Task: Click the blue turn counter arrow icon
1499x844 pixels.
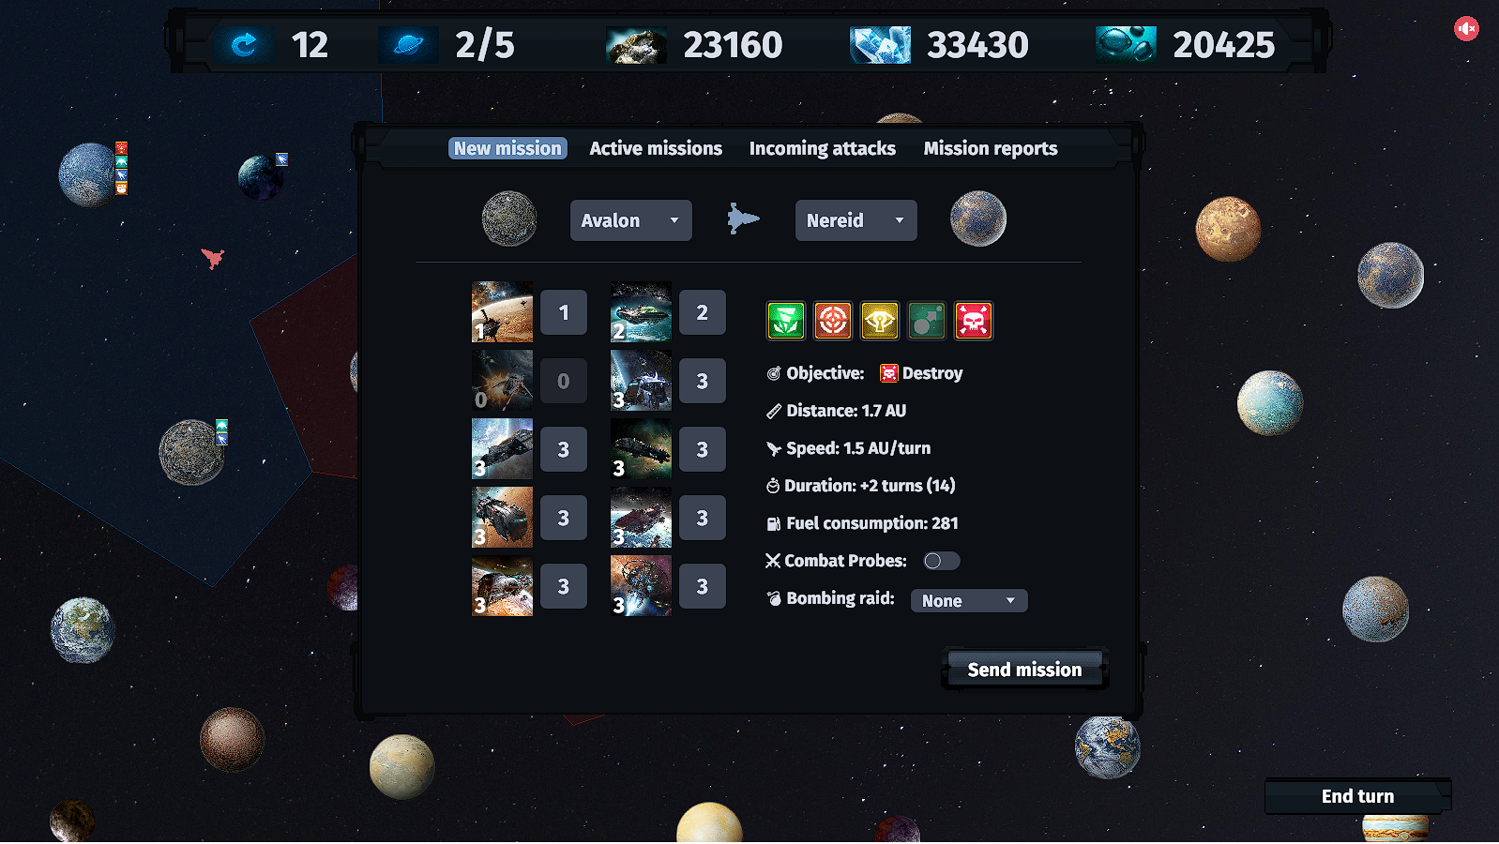Action: pos(244,45)
